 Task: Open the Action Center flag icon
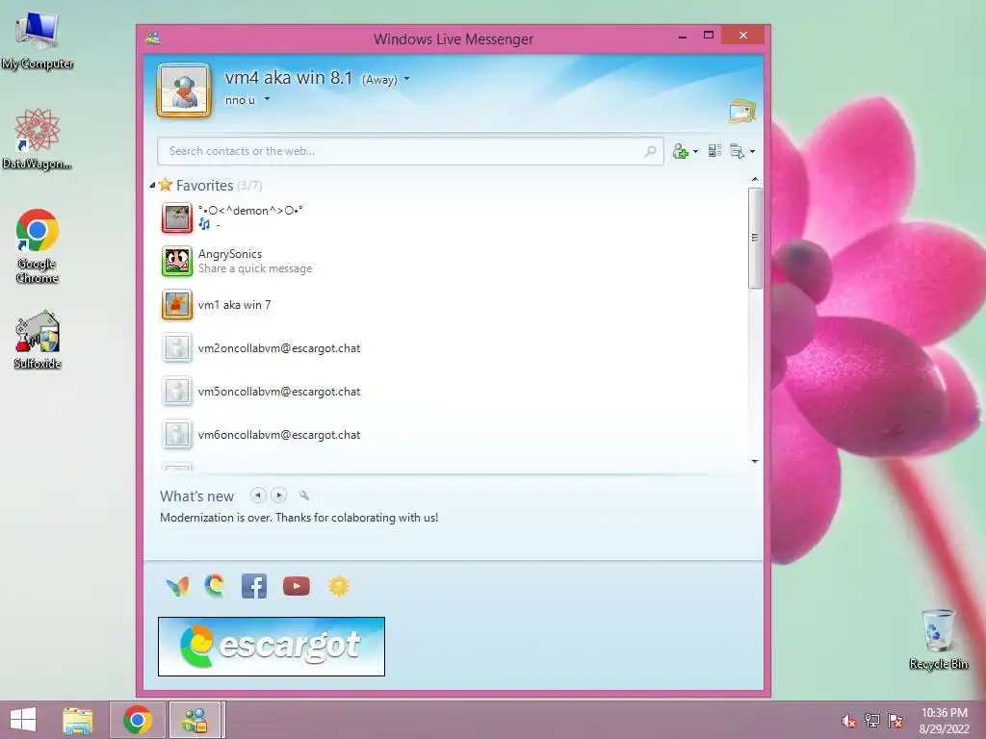click(895, 720)
